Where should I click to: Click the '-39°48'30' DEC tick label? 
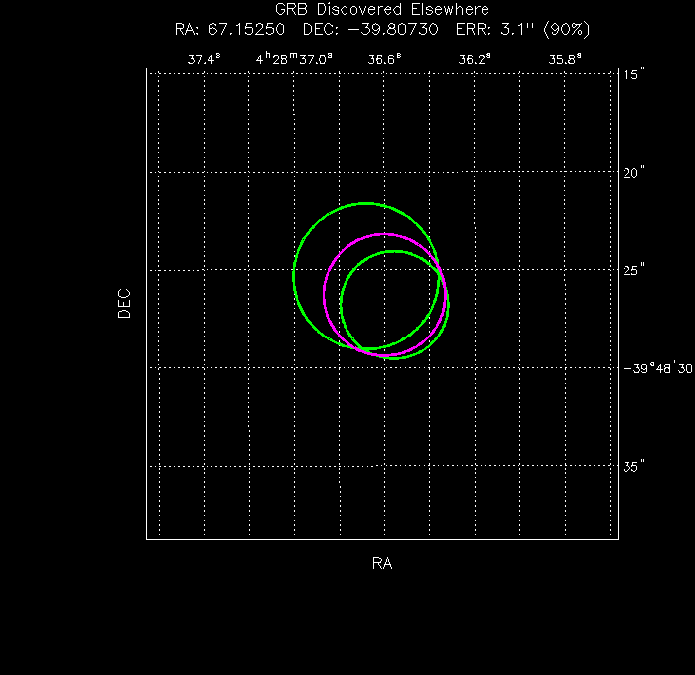[657, 368]
